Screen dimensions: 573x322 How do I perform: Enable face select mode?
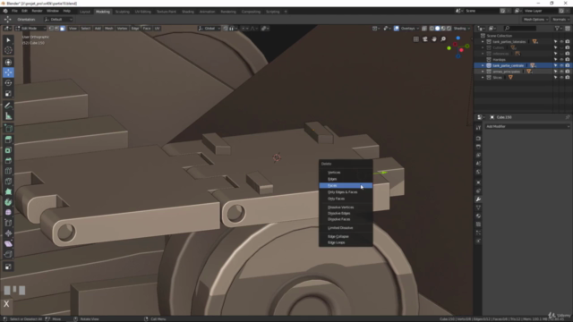click(63, 29)
